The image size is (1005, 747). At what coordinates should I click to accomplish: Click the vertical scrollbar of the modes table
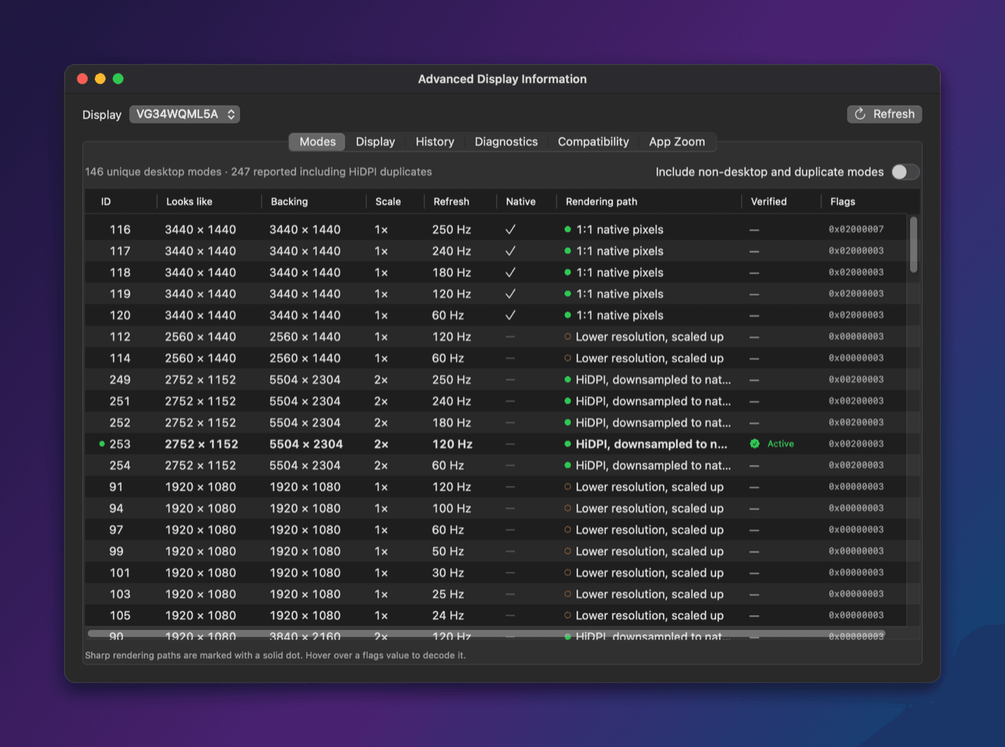coord(914,244)
